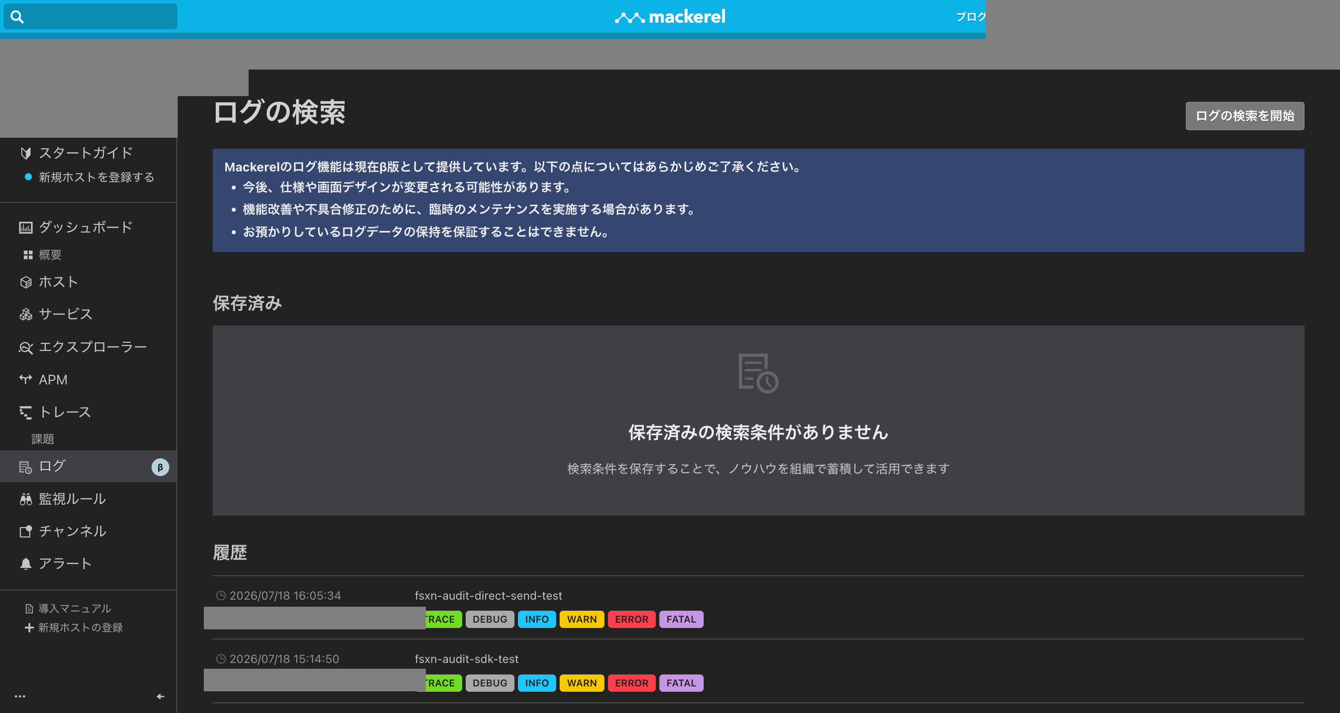Open history entry fsxn-audit-sdk-test
Image resolution: width=1340 pixels, height=713 pixels.
pos(466,659)
